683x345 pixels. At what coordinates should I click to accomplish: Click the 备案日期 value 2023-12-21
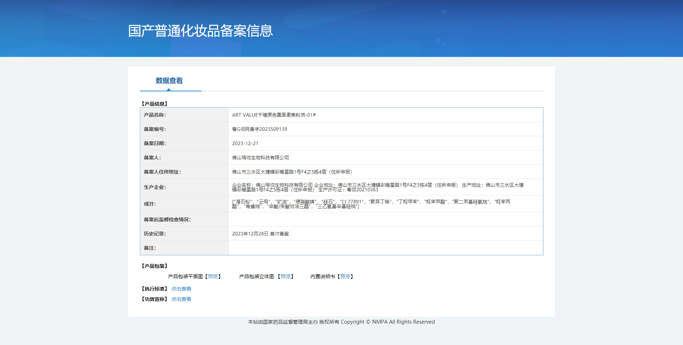coord(245,143)
